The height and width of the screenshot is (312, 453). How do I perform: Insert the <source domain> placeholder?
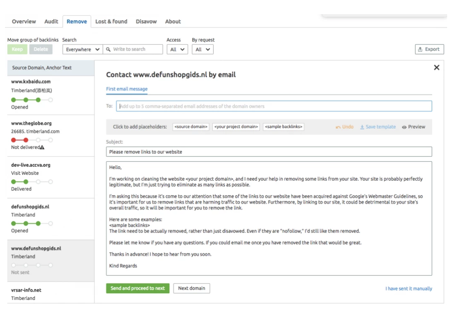191,127
